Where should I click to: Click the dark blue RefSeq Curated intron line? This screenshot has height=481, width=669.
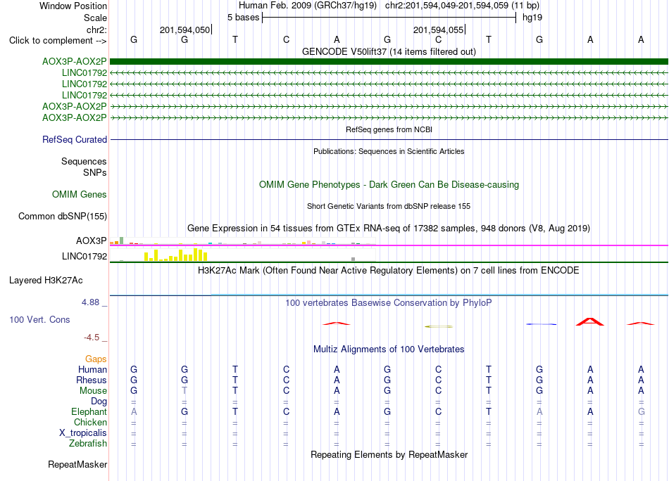click(x=389, y=139)
